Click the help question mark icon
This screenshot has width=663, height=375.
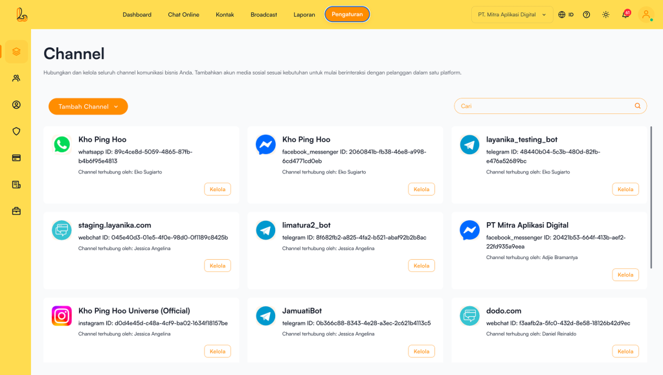coord(587,14)
